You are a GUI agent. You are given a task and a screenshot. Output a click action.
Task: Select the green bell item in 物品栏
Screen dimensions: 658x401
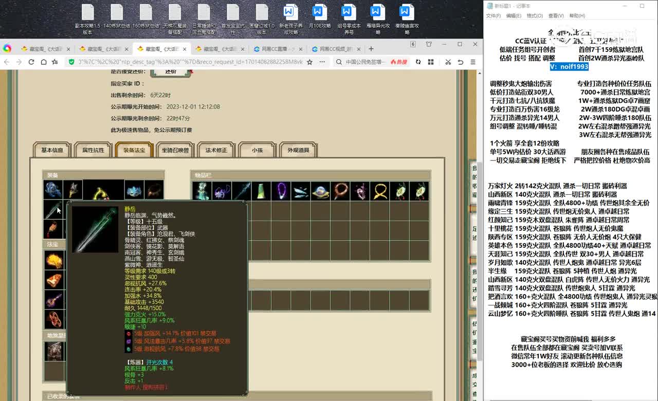261,191
